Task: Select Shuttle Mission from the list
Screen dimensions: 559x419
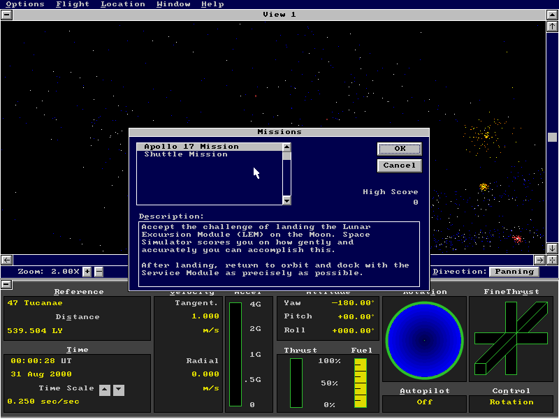Action: coord(186,154)
